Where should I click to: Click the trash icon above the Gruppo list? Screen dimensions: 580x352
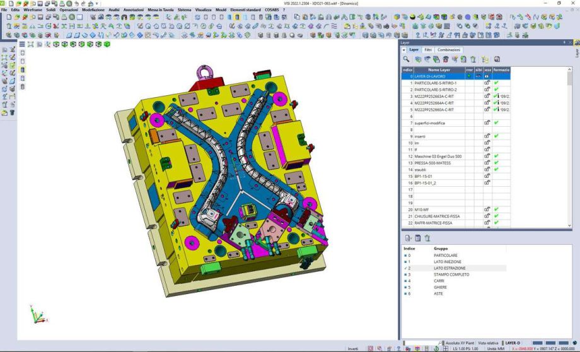[427, 238]
